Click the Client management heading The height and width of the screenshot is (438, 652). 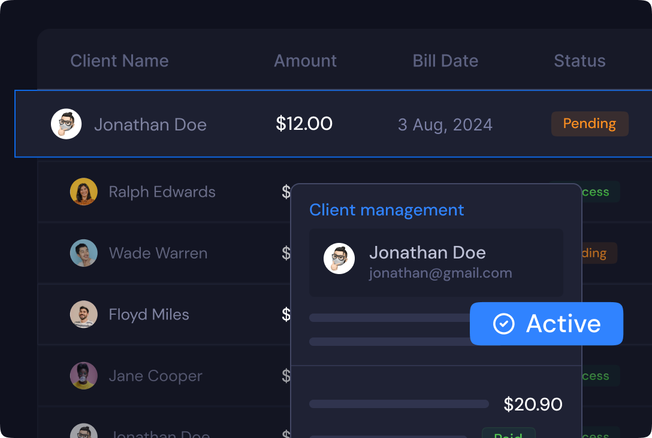[x=387, y=210]
